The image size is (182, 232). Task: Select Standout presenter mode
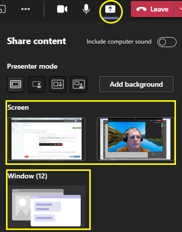tap(37, 84)
